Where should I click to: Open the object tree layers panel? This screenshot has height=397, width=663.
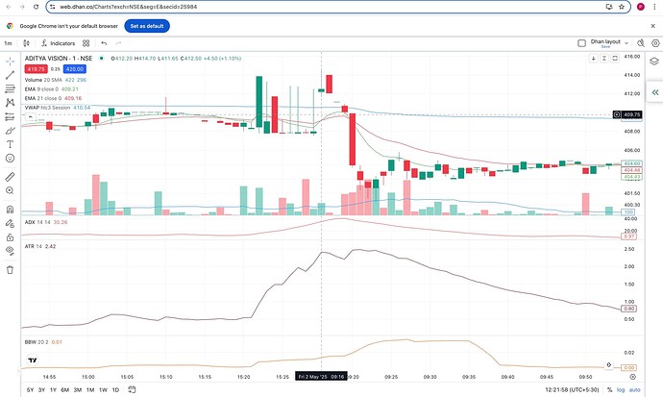654,62
